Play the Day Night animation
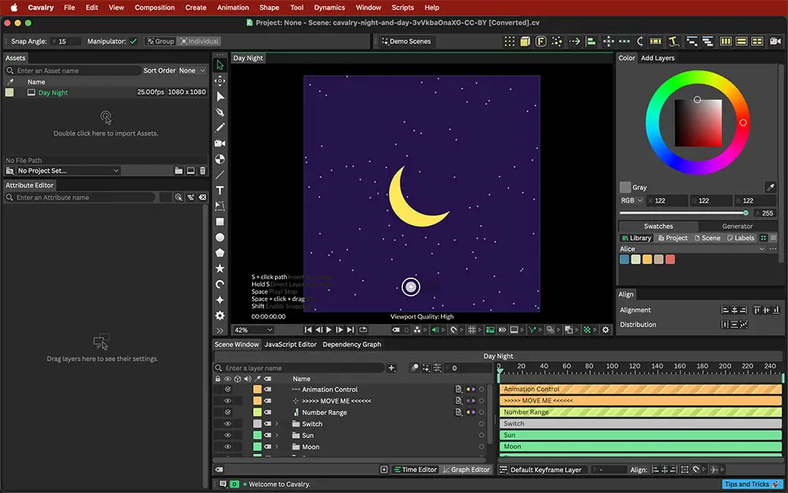 (329, 330)
